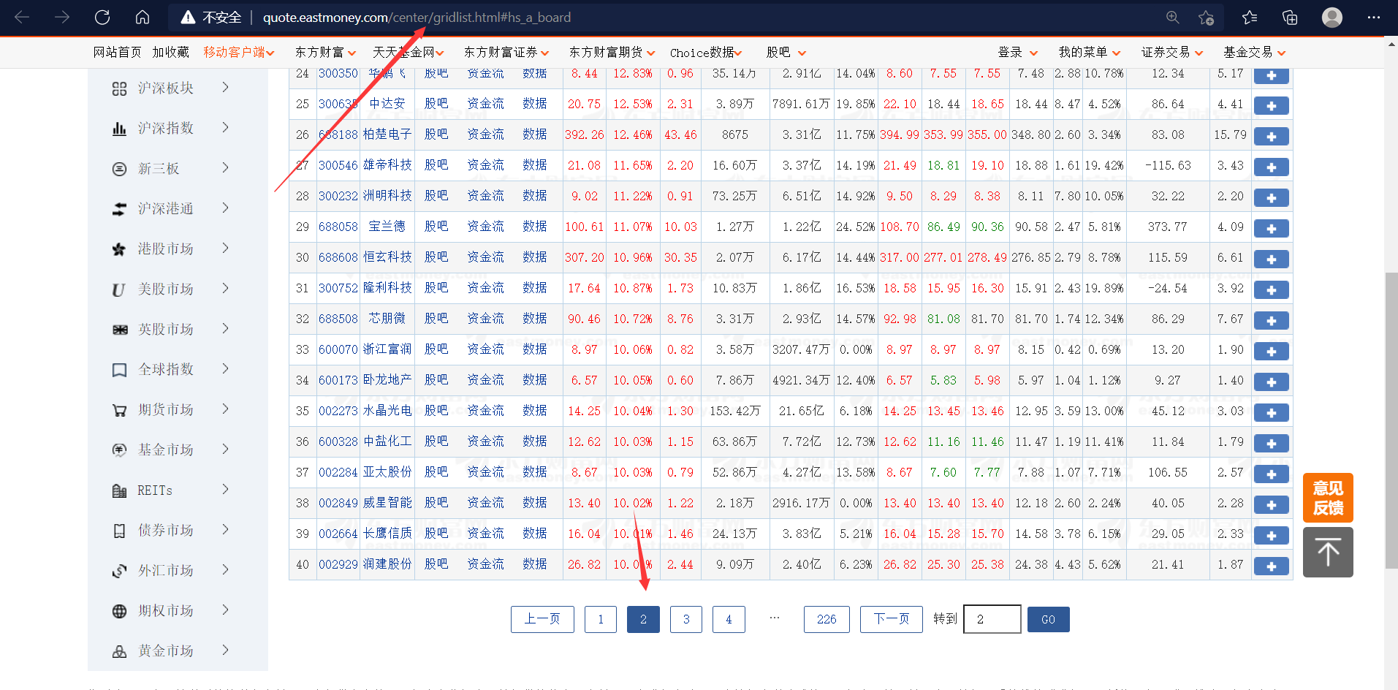
Task: Open 资金流 link for 恒玄科技
Action: [x=485, y=257]
